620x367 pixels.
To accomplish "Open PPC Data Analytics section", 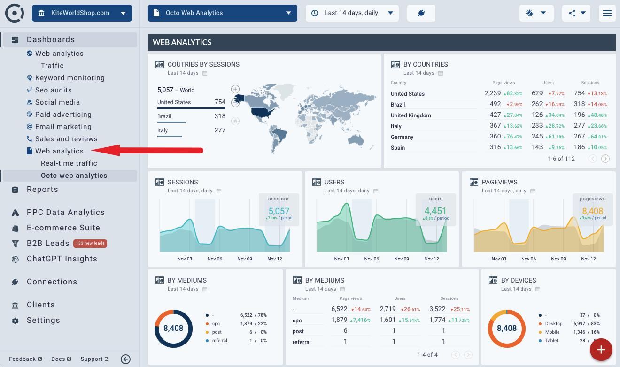I will coord(66,213).
